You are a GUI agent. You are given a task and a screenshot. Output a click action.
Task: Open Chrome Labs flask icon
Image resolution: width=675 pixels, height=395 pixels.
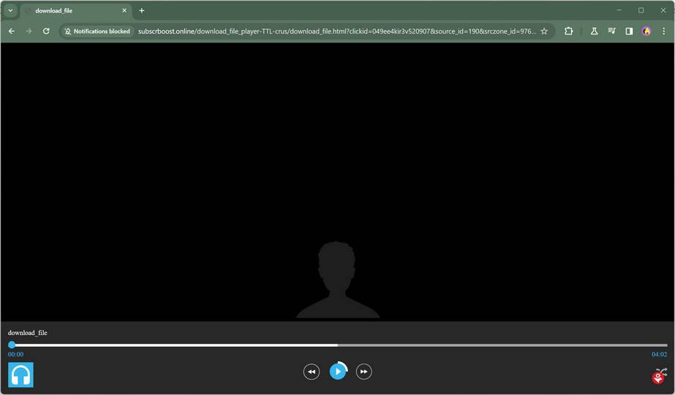pyautogui.click(x=594, y=31)
